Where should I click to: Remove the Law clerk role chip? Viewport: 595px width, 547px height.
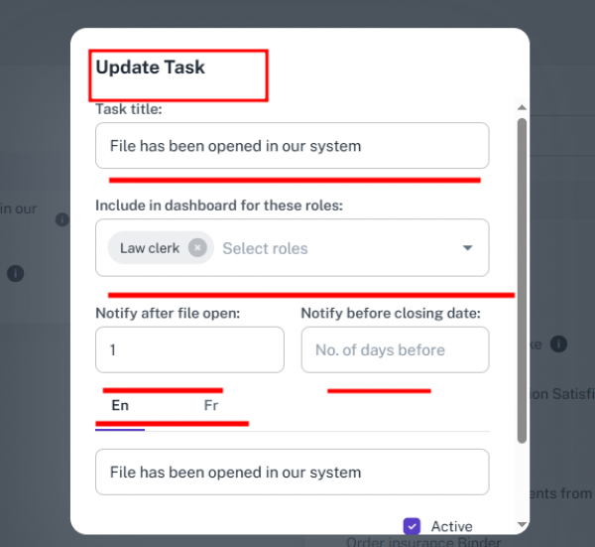coord(197,248)
